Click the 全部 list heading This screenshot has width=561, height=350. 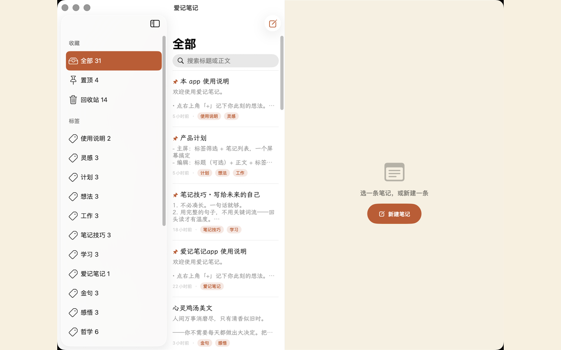tap(184, 44)
